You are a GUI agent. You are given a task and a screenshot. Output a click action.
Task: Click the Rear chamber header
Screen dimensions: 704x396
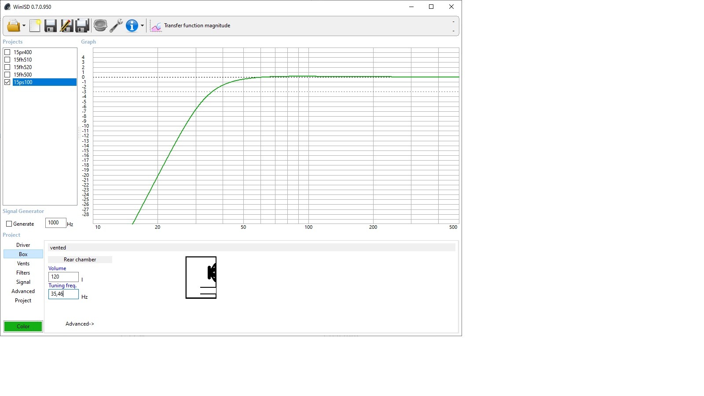pyautogui.click(x=80, y=260)
